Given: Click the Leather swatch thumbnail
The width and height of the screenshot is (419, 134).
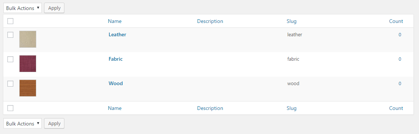Looking at the screenshot, I should (x=28, y=39).
